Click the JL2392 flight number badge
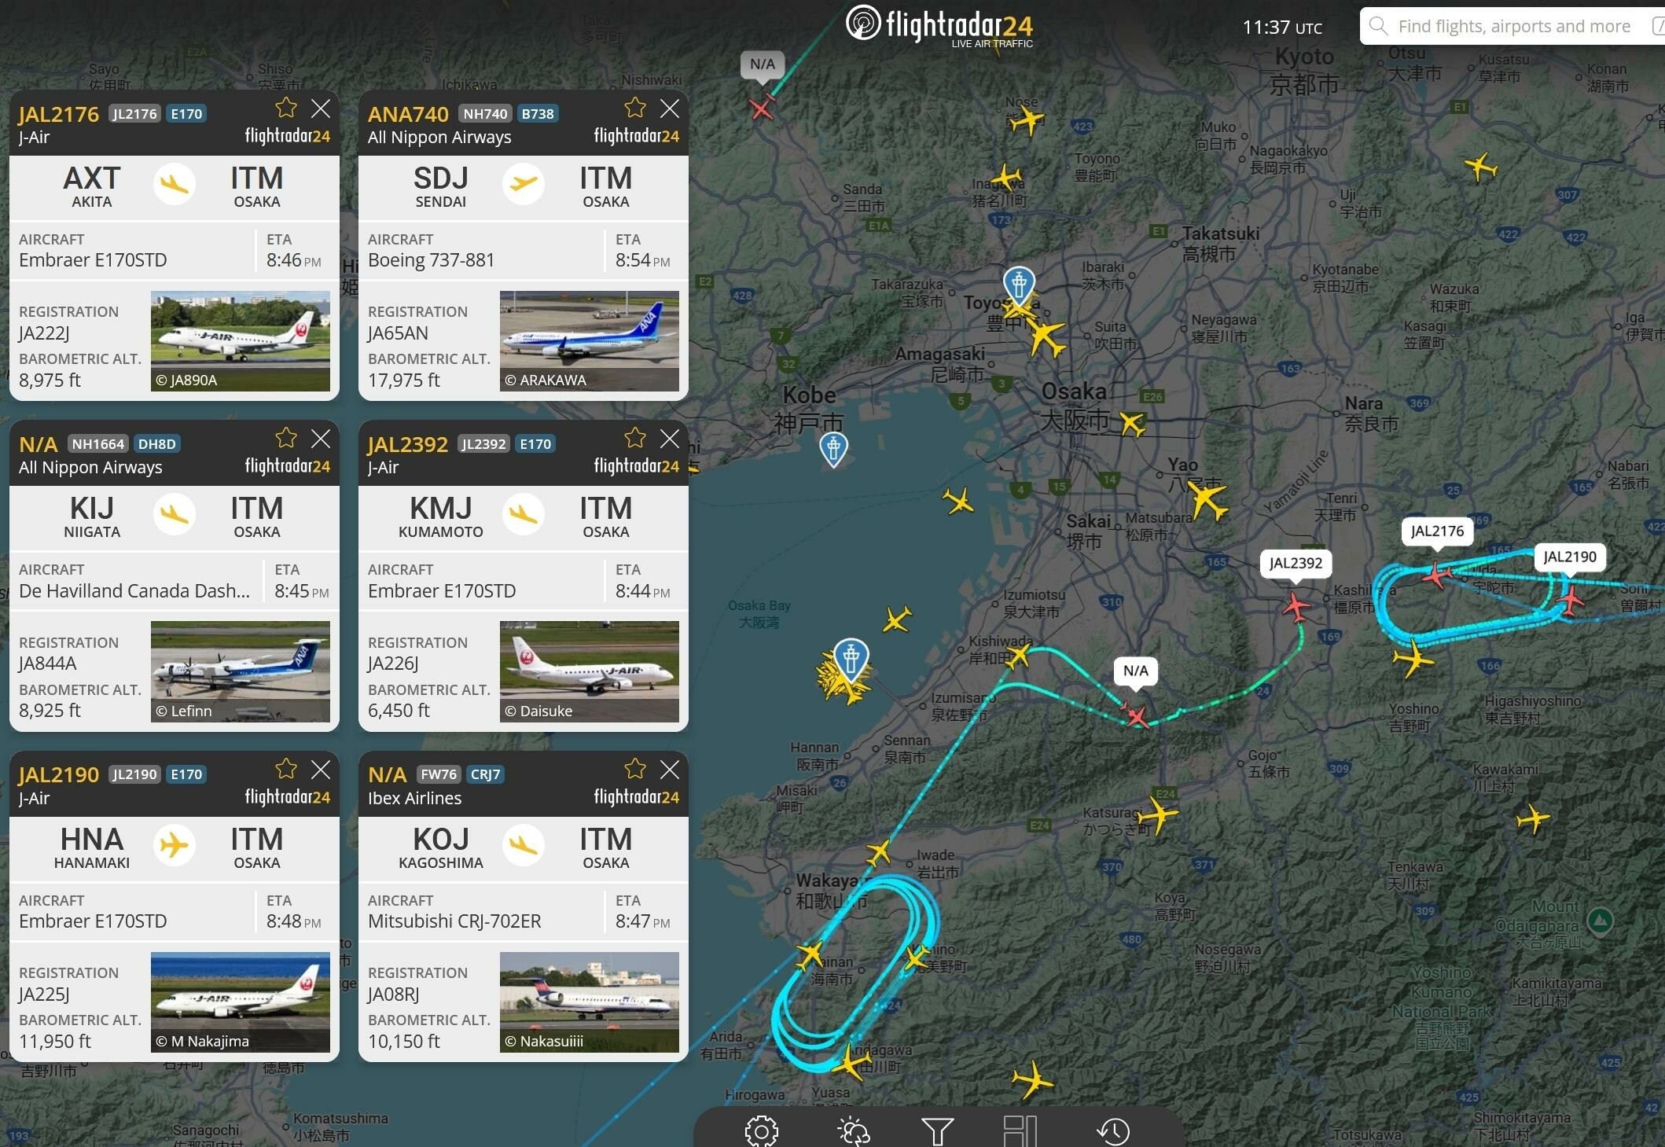The image size is (1665, 1147). click(483, 444)
